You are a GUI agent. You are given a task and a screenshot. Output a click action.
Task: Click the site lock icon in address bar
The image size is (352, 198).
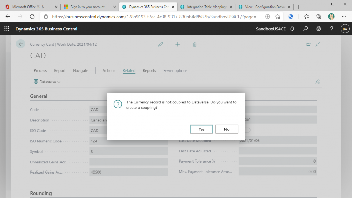[x=46, y=16]
